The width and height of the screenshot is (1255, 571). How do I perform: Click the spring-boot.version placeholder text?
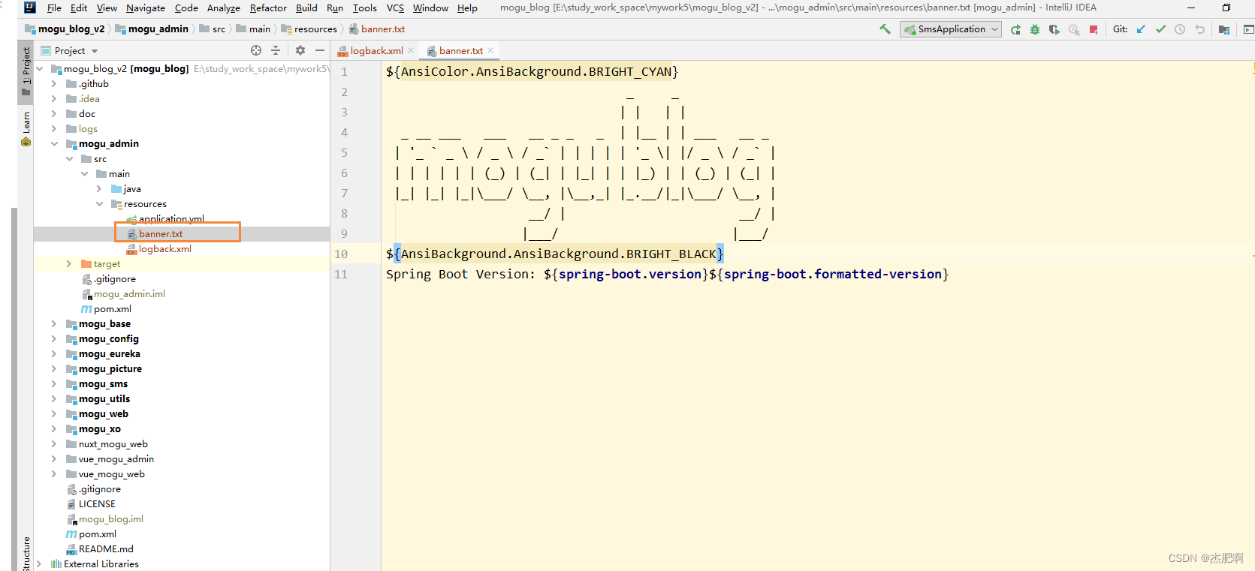pos(629,275)
